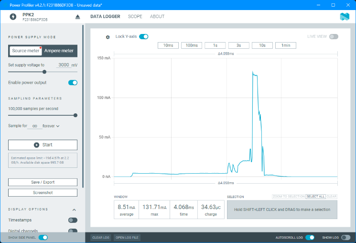Open the ABOUT tab
The width and height of the screenshot is (356, 243).
[157, 16]
